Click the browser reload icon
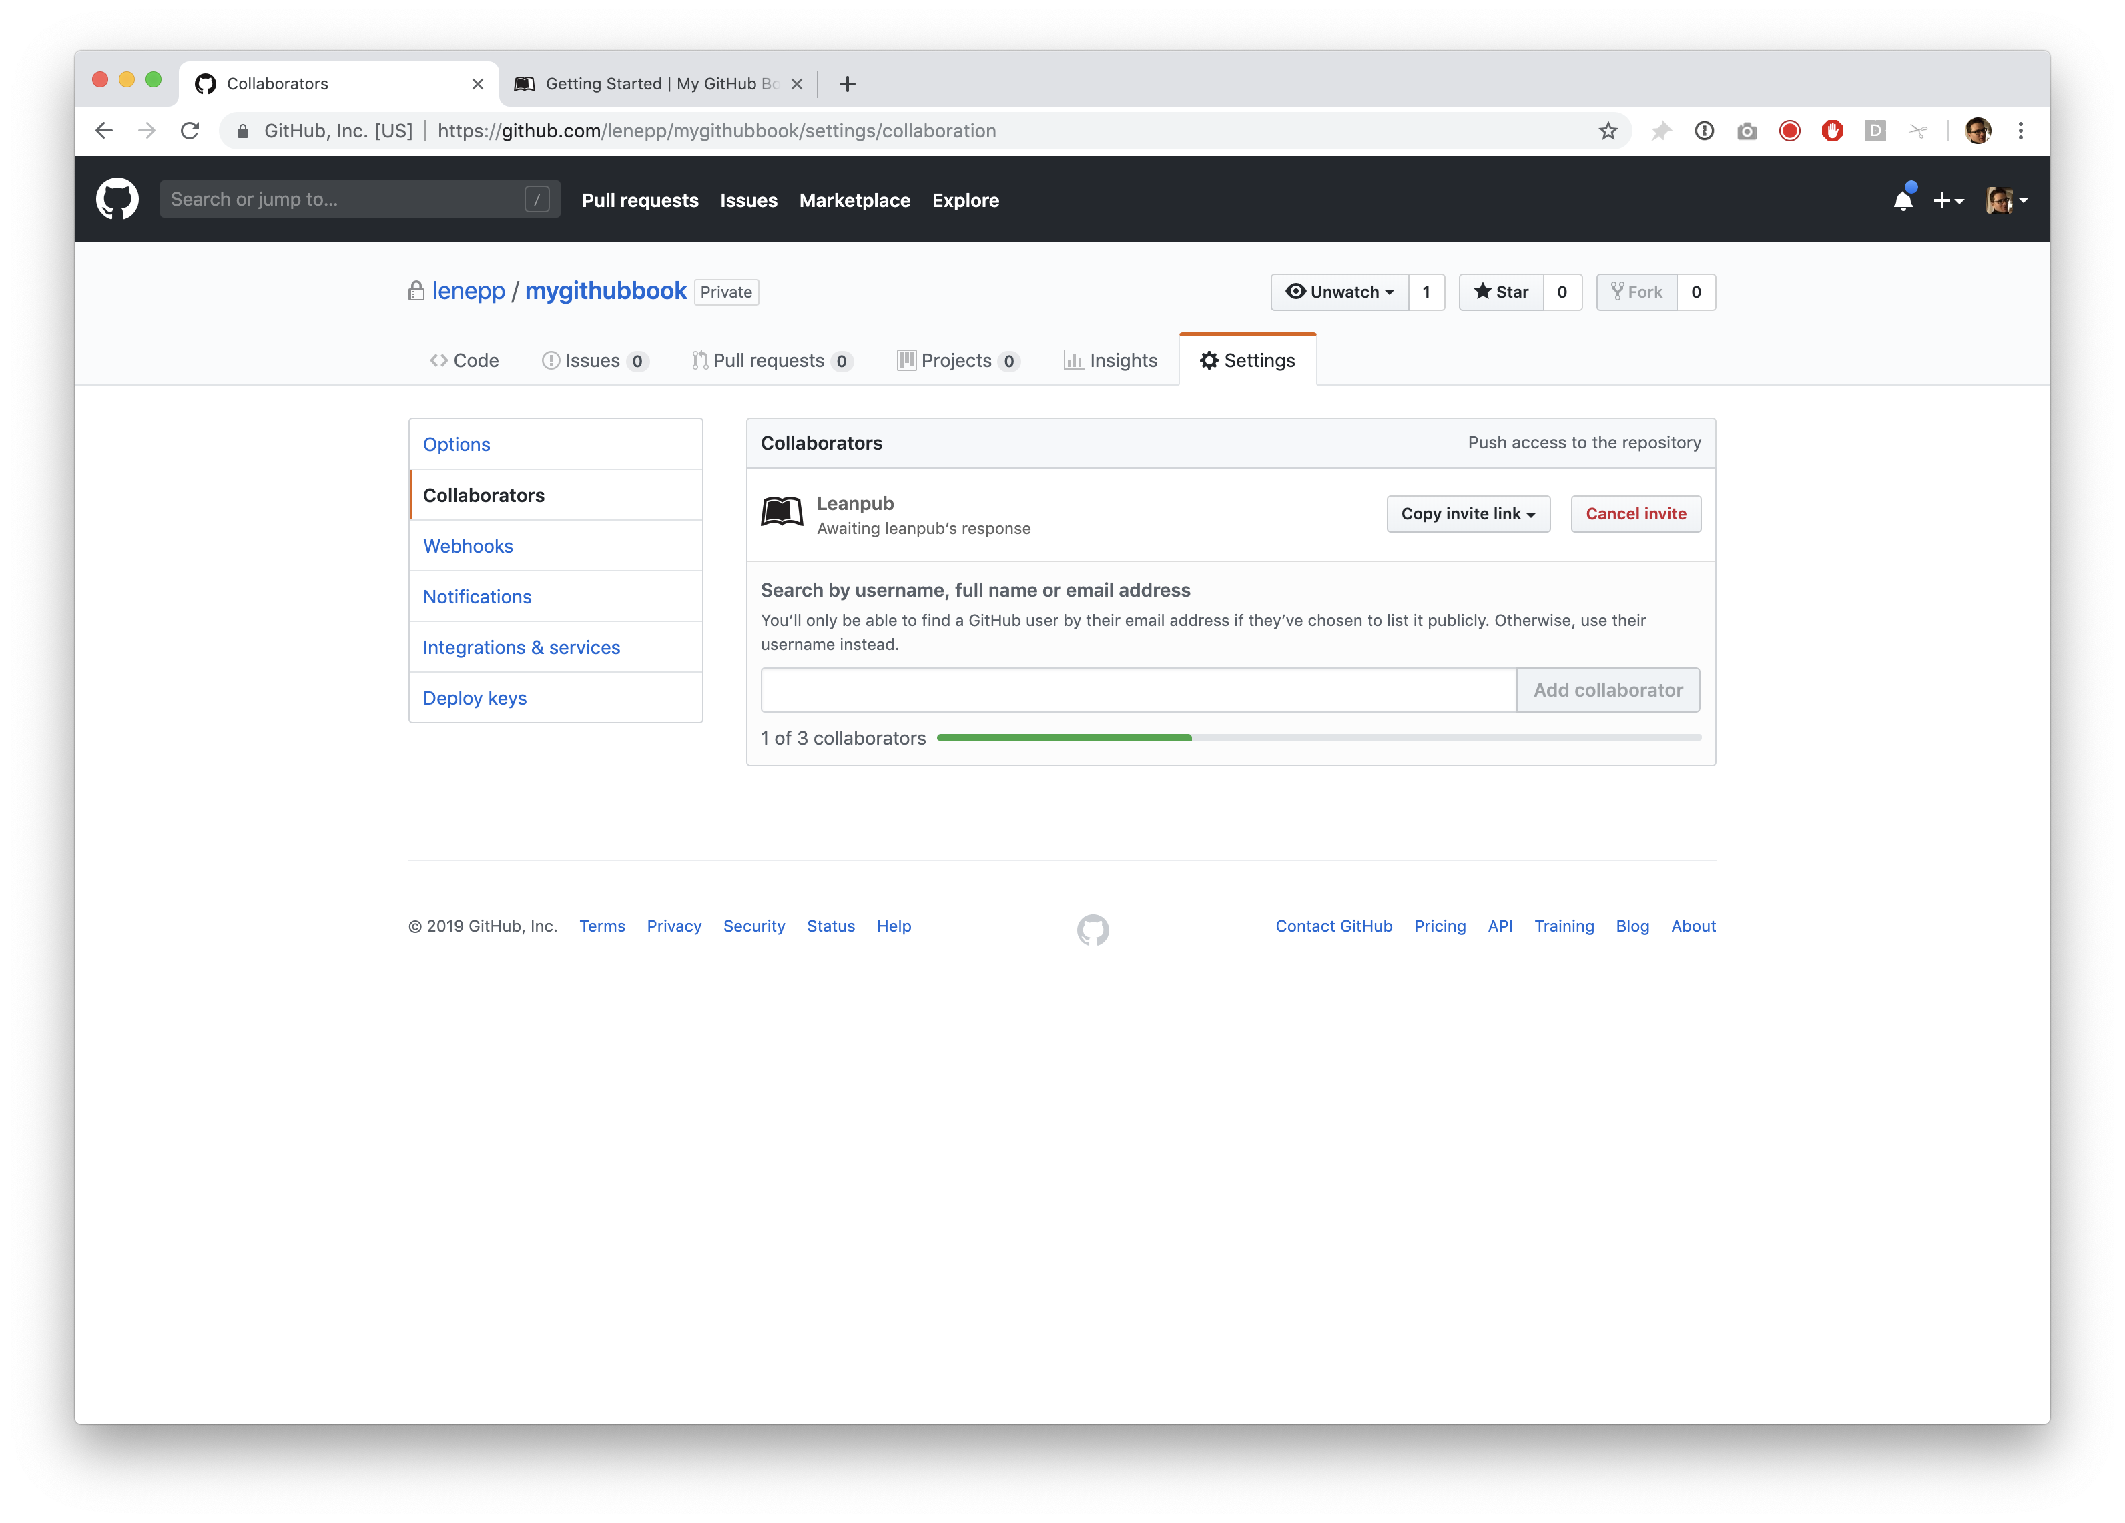2125x1523 pixels. (190, 131)
